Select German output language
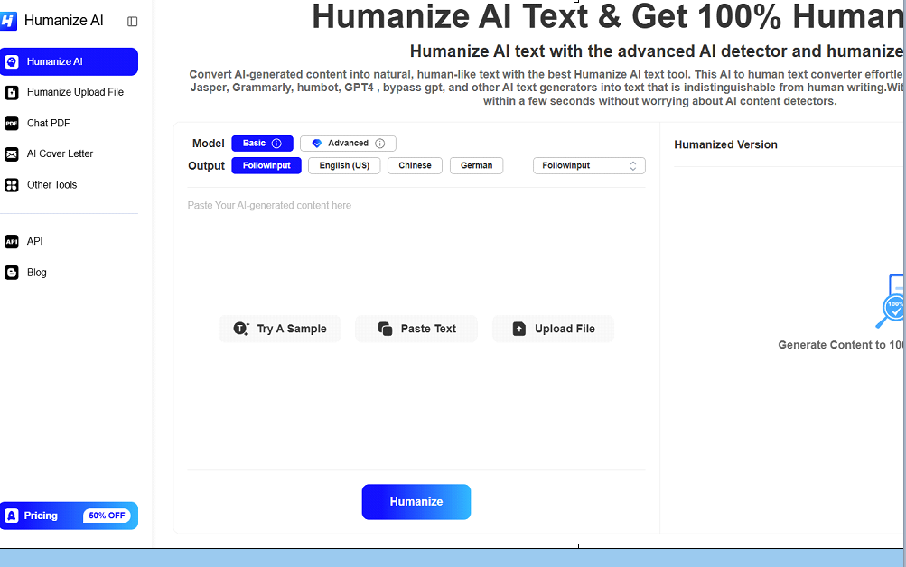906x567 pixels. (476, 166)
